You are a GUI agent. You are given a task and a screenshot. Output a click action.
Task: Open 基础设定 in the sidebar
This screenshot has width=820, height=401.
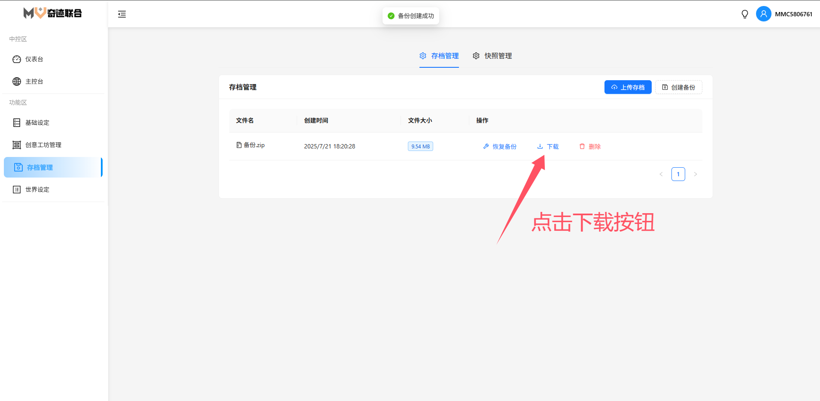pyautogui.click(x=37, y=123)
